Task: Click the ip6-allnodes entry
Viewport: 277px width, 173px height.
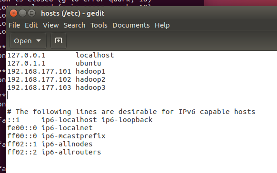Action: pyautogui.click(x=67, y=144)
